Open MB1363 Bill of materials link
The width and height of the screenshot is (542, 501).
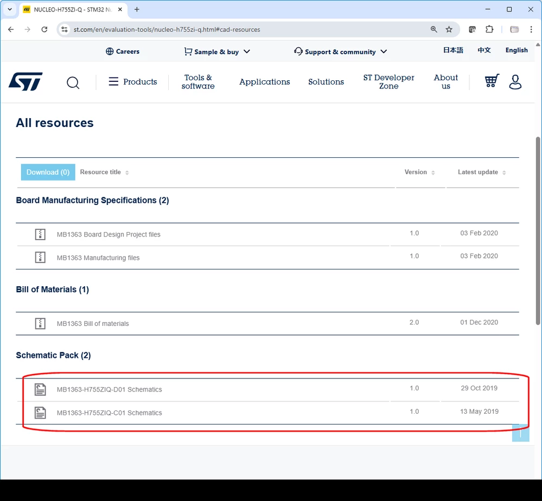click(93, 324)
